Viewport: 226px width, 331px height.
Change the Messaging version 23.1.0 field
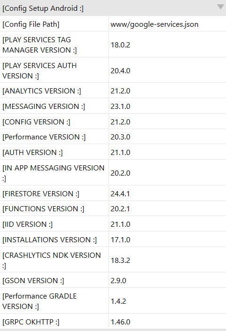pos(167,106)
